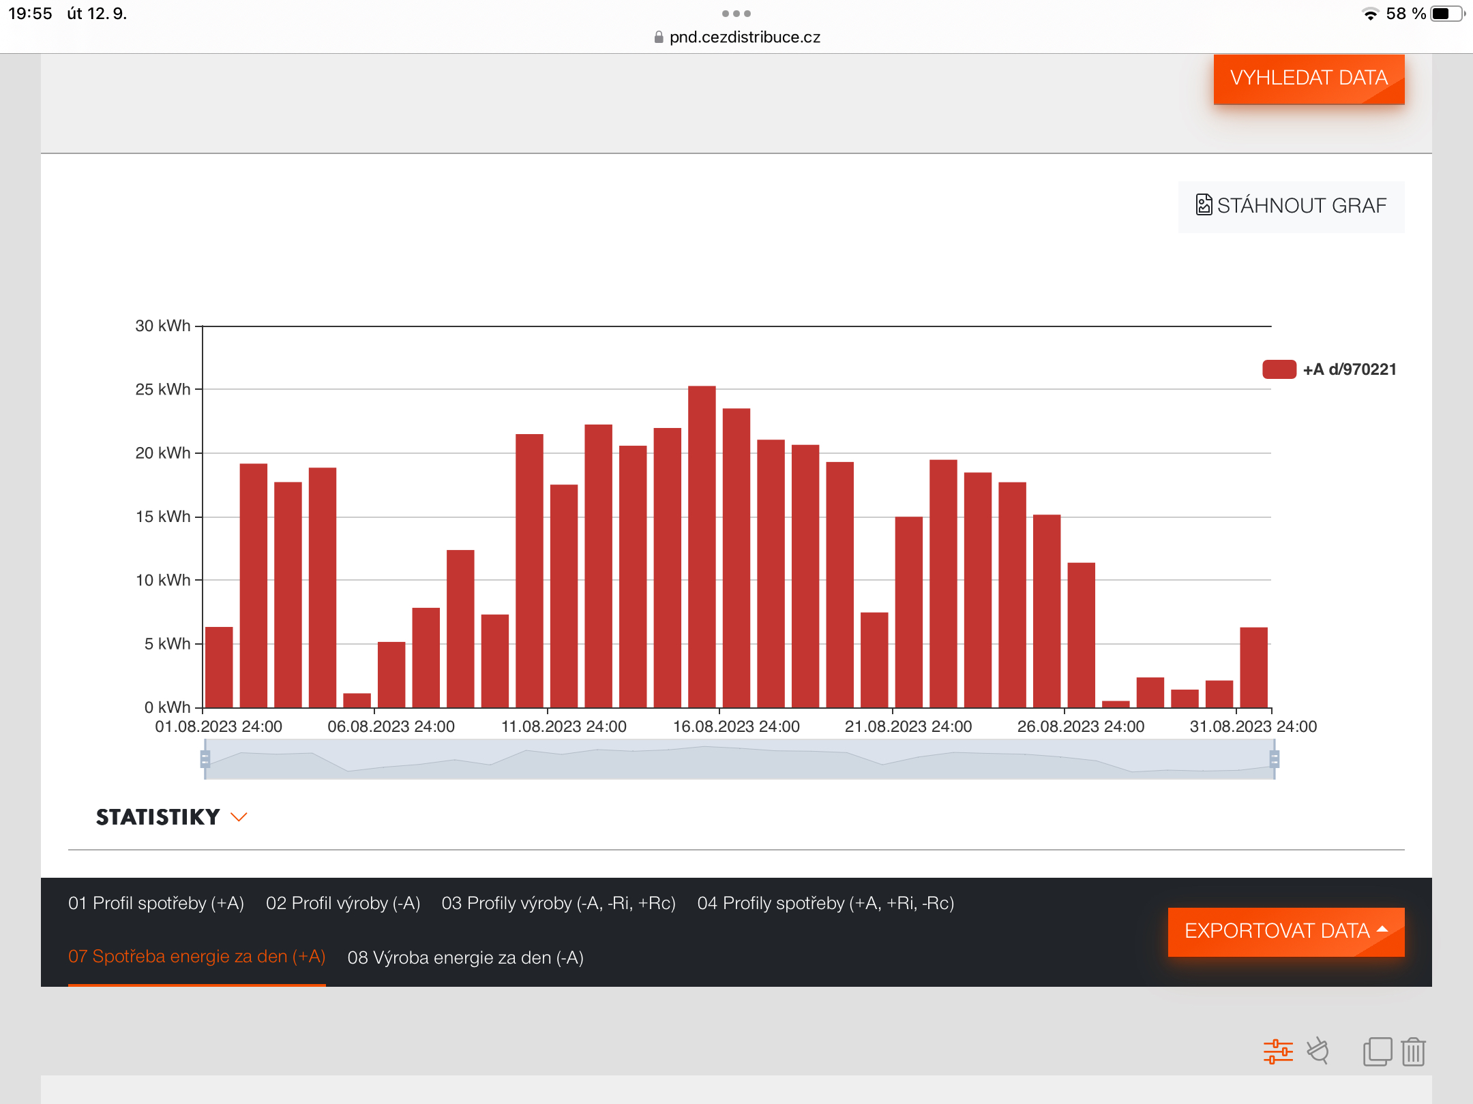Switch to tab 08 Výroba energie za den (-A)
1473x1104 pixels.
[x=466, y=957]
